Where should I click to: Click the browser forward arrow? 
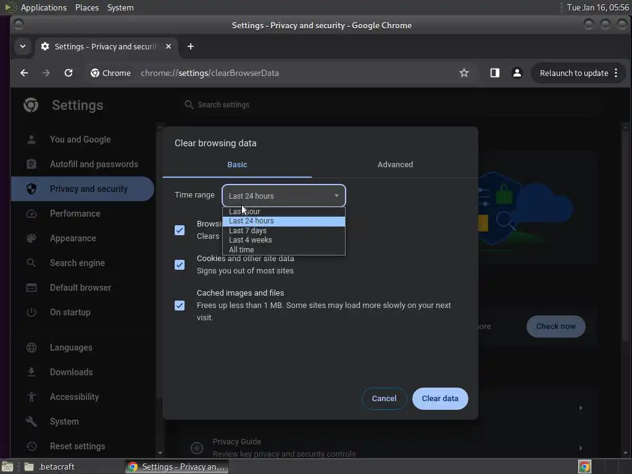tap(46, 73)
